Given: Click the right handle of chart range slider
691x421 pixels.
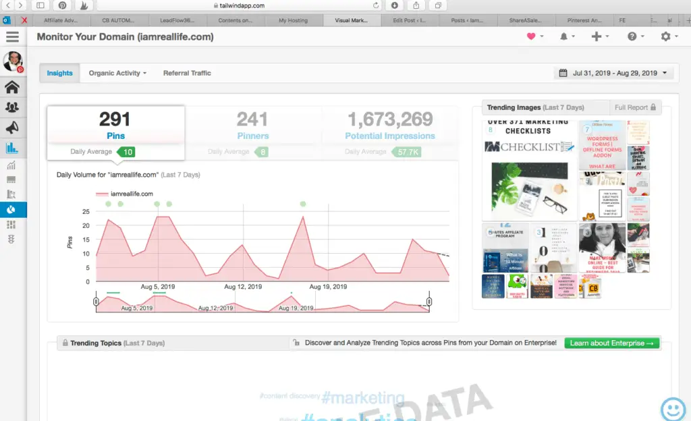Looking at the screenshot, I should (429, 302).
